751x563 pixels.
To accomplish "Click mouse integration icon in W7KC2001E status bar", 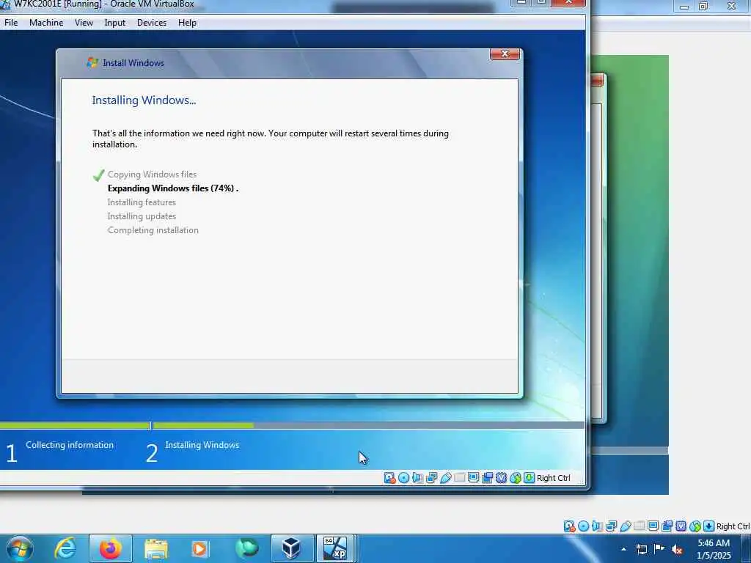I will pos(516,478).
